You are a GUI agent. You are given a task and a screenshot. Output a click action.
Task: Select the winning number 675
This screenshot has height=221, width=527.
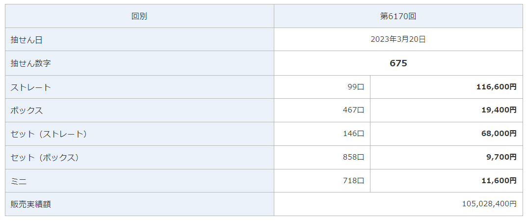[x=398, y=63]
